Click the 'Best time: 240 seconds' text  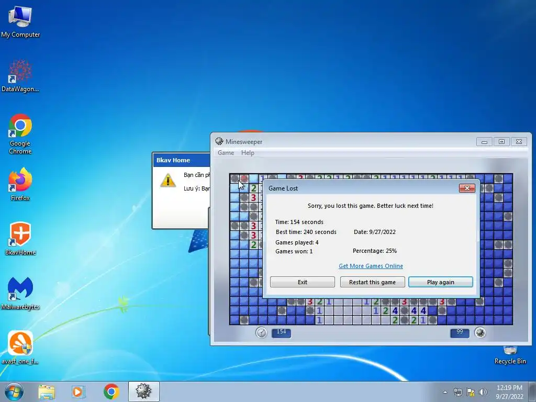(306, 232)
